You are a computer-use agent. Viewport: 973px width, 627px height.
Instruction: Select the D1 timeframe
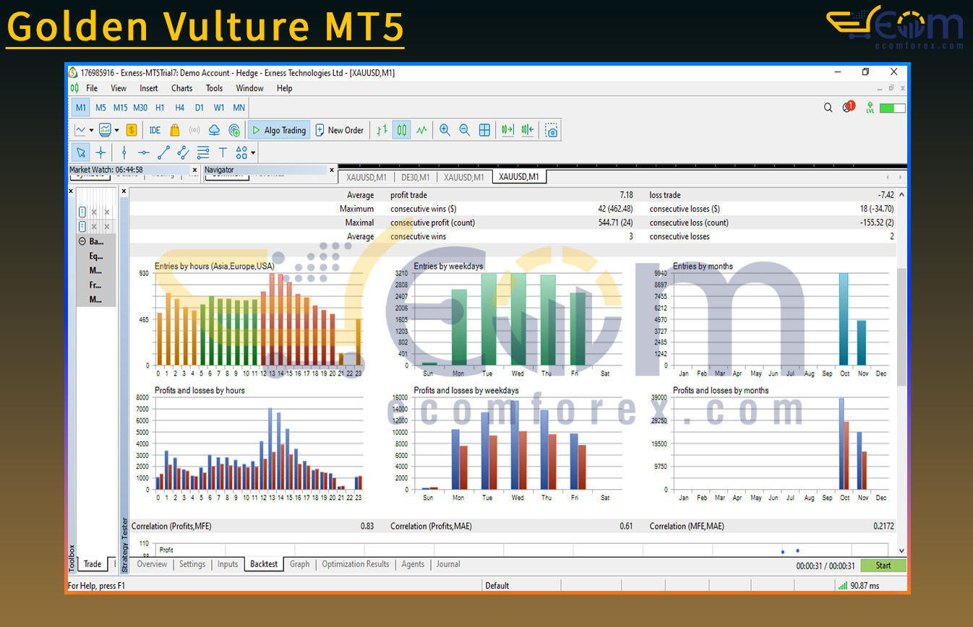(200, 108)
